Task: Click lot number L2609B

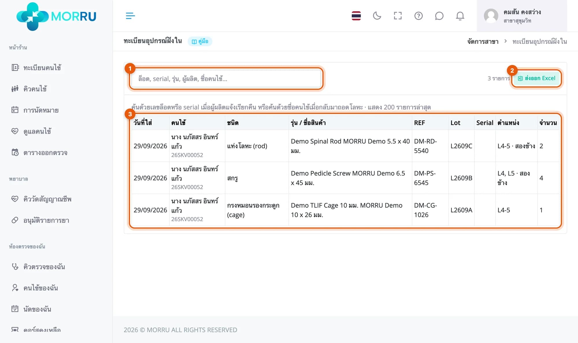Action: click(x=461, y=178)
